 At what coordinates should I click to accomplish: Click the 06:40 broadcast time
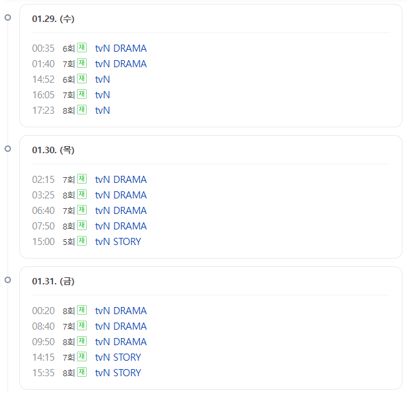[x=43, y=211]
